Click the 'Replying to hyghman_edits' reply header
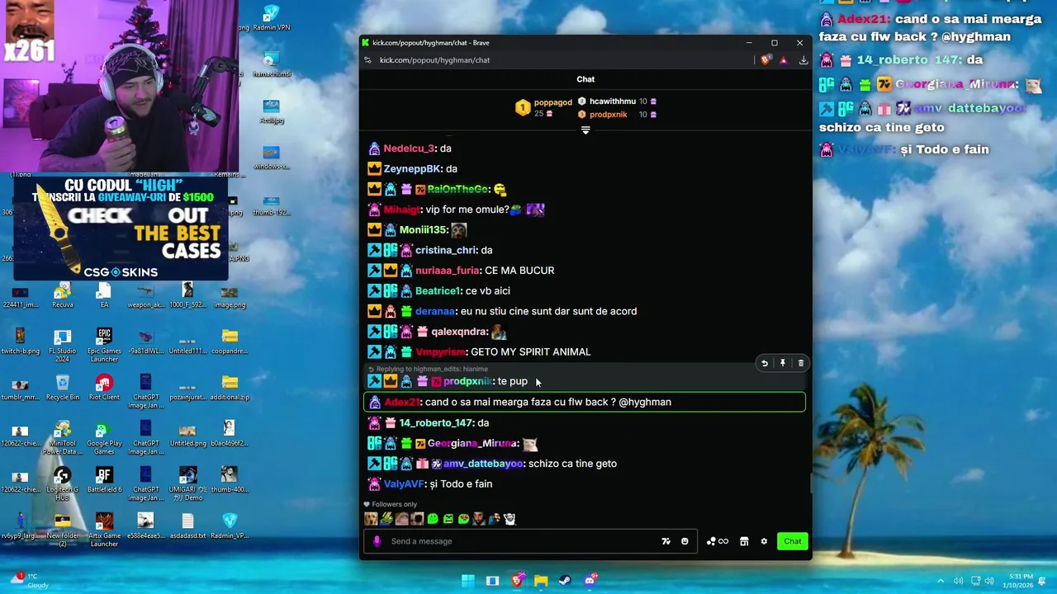Image resolution: width=1057 pixels, height=594 pixels. [429, 369]
